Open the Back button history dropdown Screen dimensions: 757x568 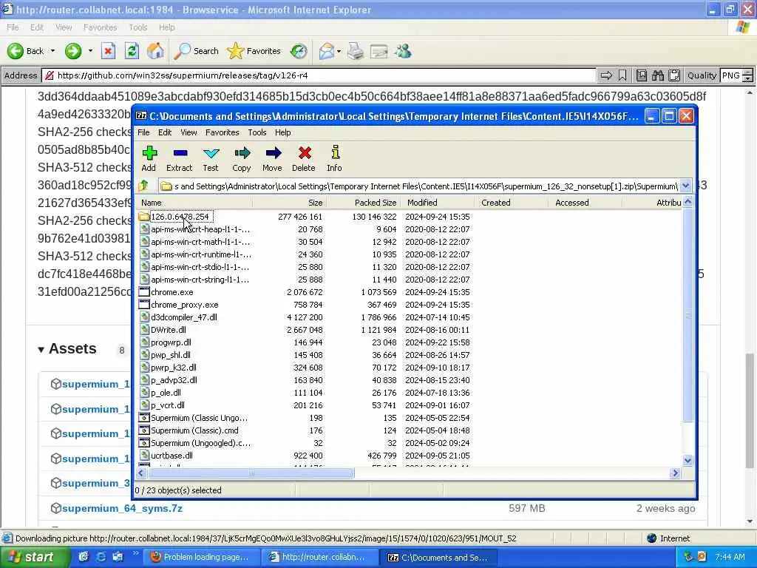click(x=52, y=51)
